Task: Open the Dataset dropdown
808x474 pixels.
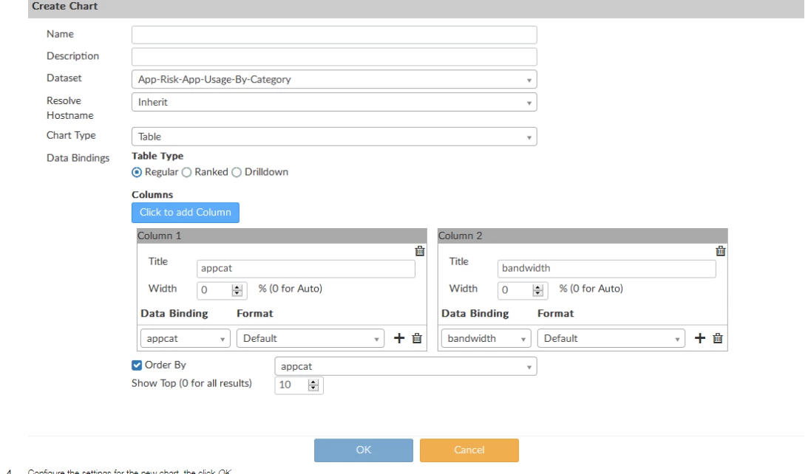Action: tap(334, 79)
